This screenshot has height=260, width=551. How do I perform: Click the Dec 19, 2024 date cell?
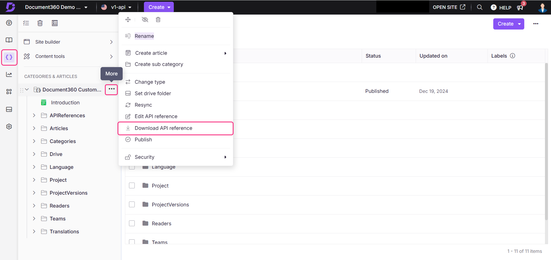(434, 91)
